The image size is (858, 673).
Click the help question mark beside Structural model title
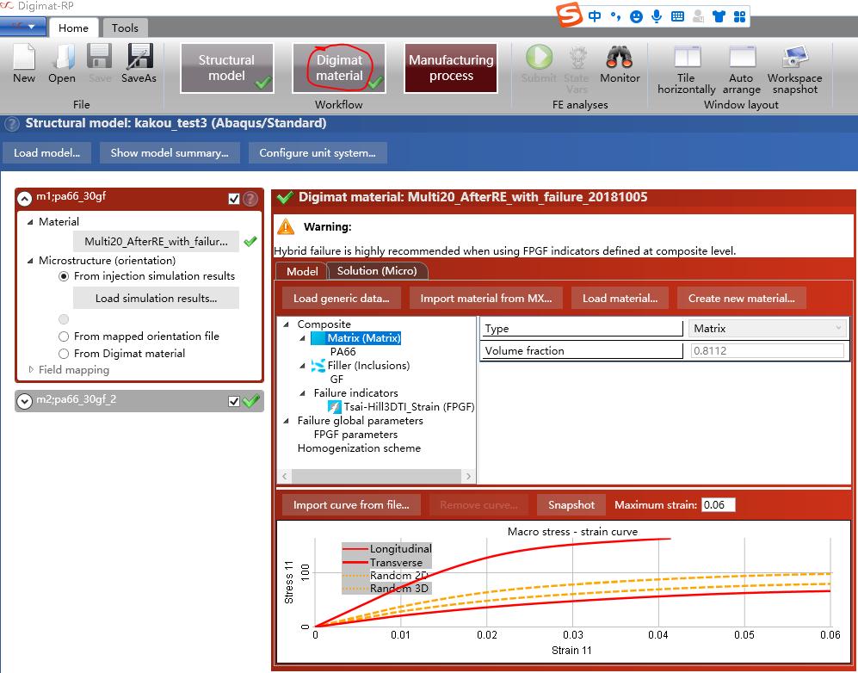[x=12, y=124]
